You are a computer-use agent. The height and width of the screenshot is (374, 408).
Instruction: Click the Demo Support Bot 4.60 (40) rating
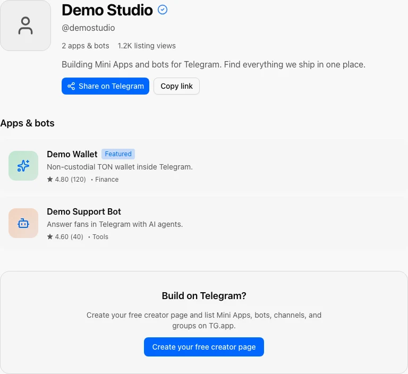(x=65, y=237)
